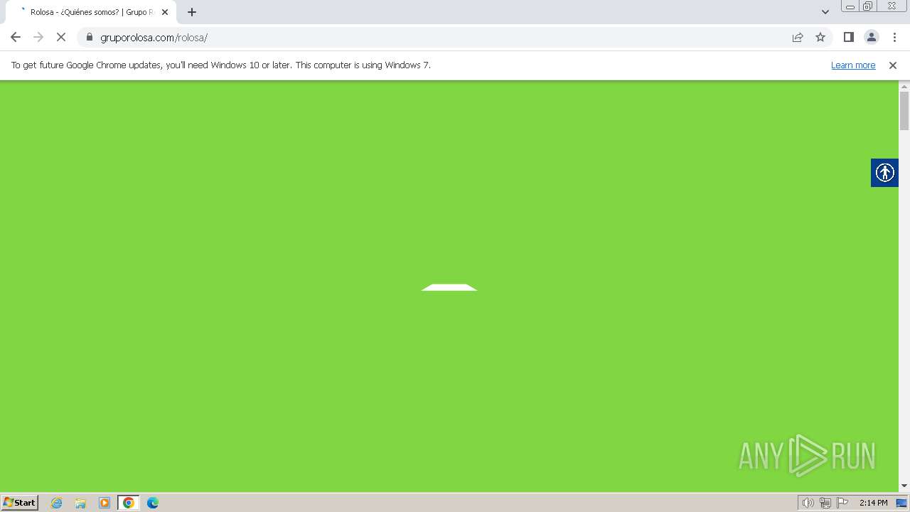Dismiss the Chrome update notification bar
The image size is (910, 512).
pyautogui.click(x=893, y=65)
